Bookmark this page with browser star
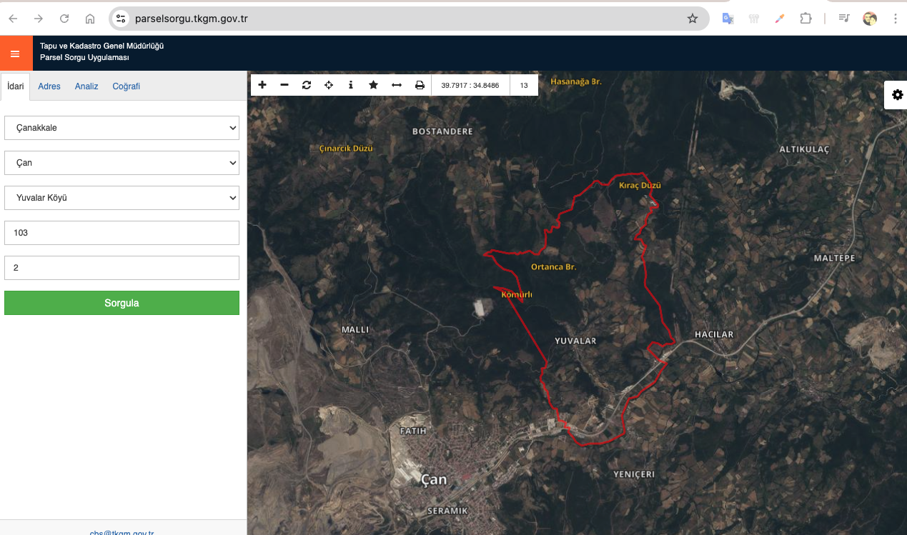This screenshot has width=907, height=535. 692,19
